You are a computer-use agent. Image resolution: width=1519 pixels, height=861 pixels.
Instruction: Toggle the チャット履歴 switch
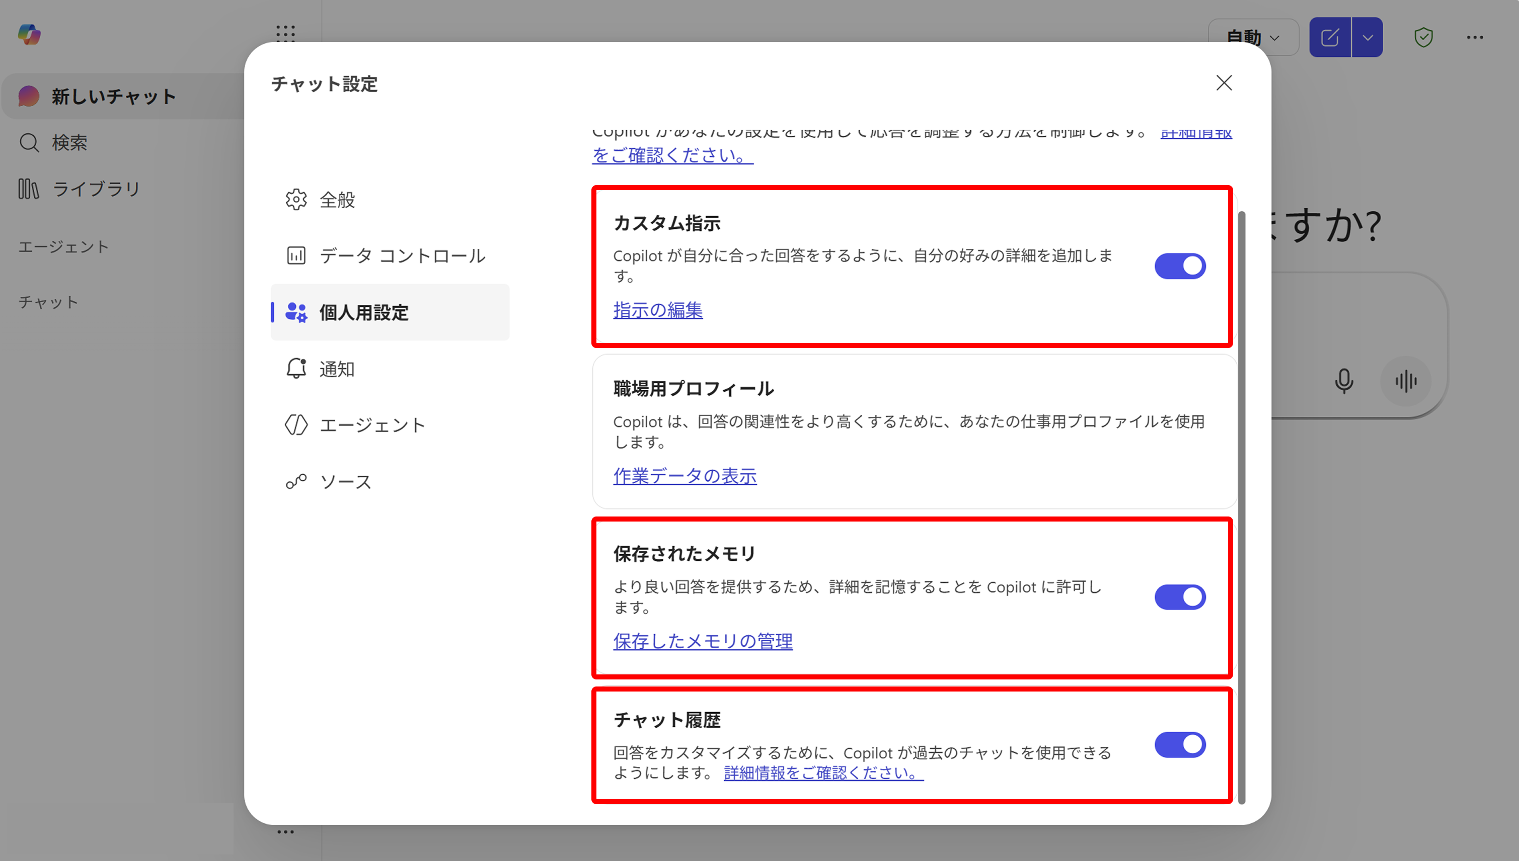[1180, 744]
